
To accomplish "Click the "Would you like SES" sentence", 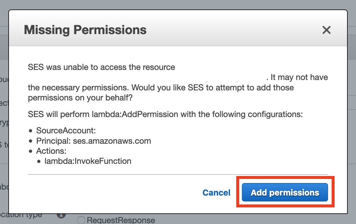I will click(x=212, y=88).
